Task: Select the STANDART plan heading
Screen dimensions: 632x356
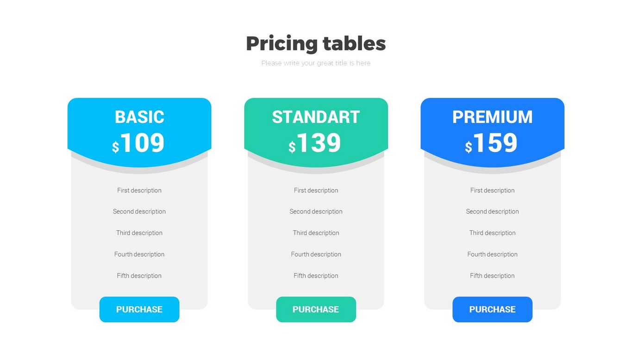Action: [x=316, y=117]
